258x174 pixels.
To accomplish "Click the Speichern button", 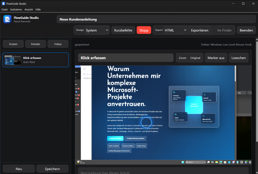I will click(x=52, y=169).
